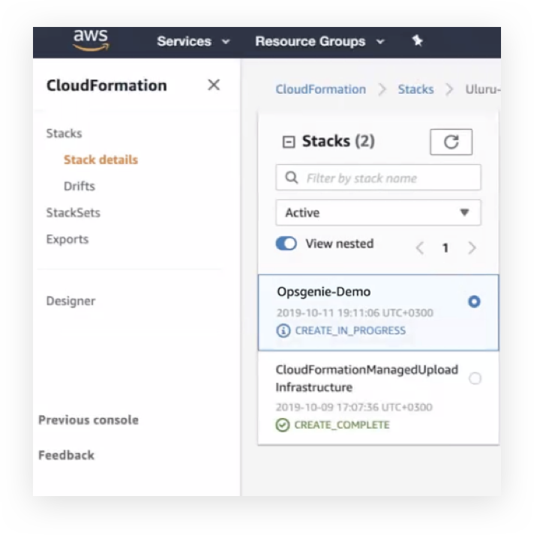Click the Stacks breadcrumb link
This screenshot has width=534, height=535.
415,89
